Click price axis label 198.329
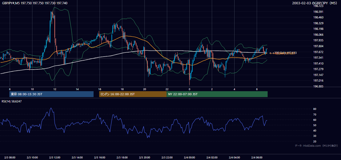The height and width of the screenshot is (160, 341). pos(318,23)
